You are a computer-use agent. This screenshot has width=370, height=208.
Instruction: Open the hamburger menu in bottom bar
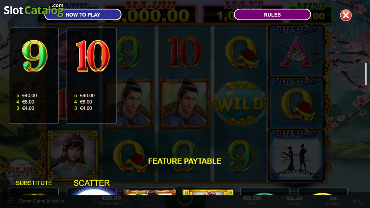coord(10,201)
